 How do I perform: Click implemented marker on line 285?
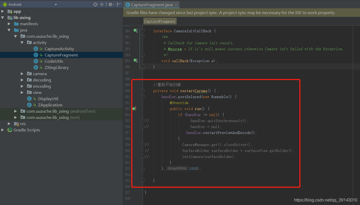[x=135, y=61]
